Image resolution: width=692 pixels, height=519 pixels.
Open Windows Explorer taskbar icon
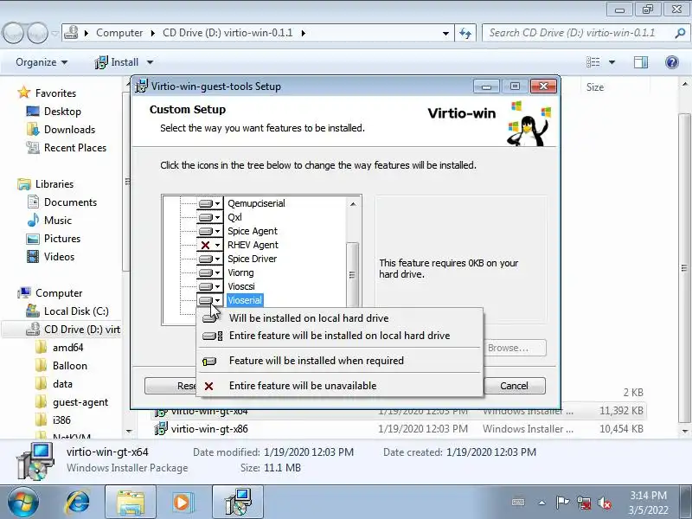[131, 503]
